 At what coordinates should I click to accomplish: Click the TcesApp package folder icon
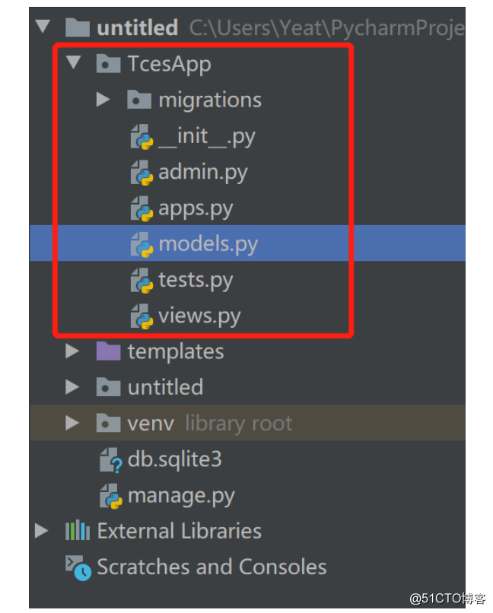[107, 64]
